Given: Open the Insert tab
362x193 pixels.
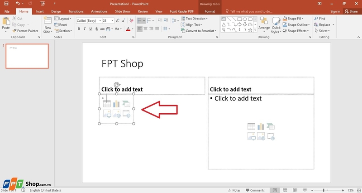Looking at the screenshot, I should coord(40,11).
